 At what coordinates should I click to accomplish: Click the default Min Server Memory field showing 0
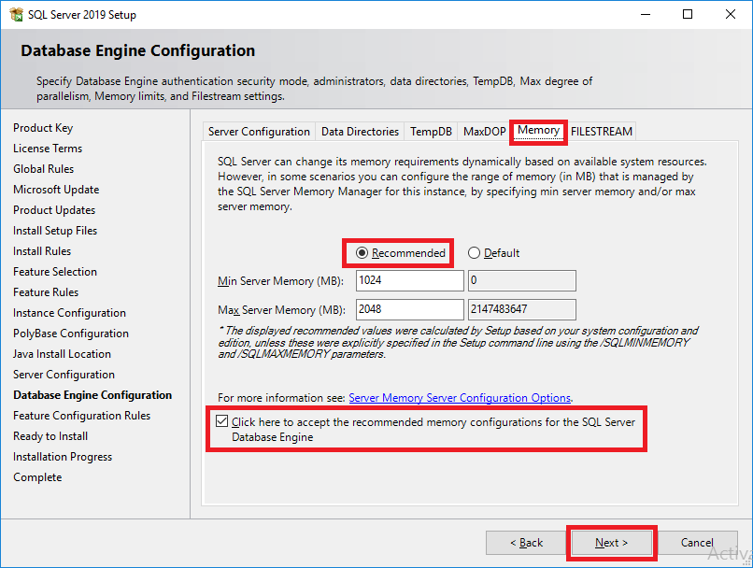click(522, 280)
